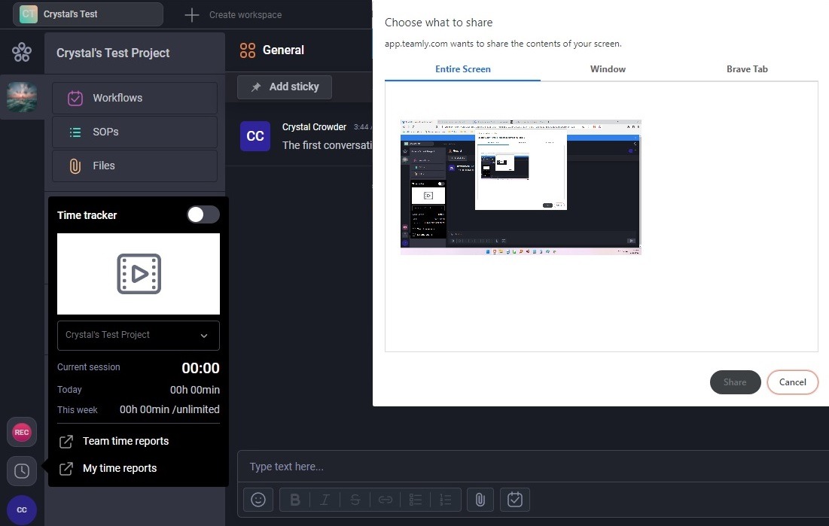This screenshot has width=829, height=526.
Task: Enable the Time tracker toggle switch
Action: tap(203, 215)
